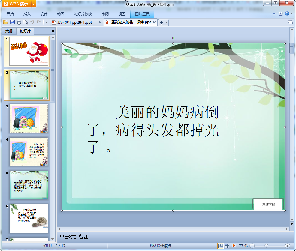This screenshot has width=296, height=251.
Task: Click horizontal scrollbar right arrow
Action: (x=287, y=229)
